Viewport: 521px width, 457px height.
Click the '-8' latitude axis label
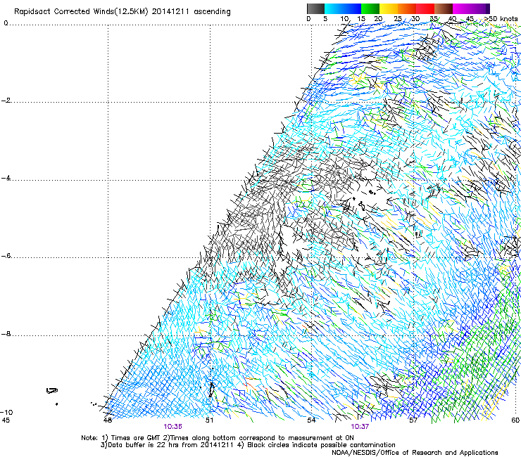coord(6,334)
